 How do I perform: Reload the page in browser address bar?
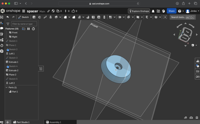coord(138,3)
